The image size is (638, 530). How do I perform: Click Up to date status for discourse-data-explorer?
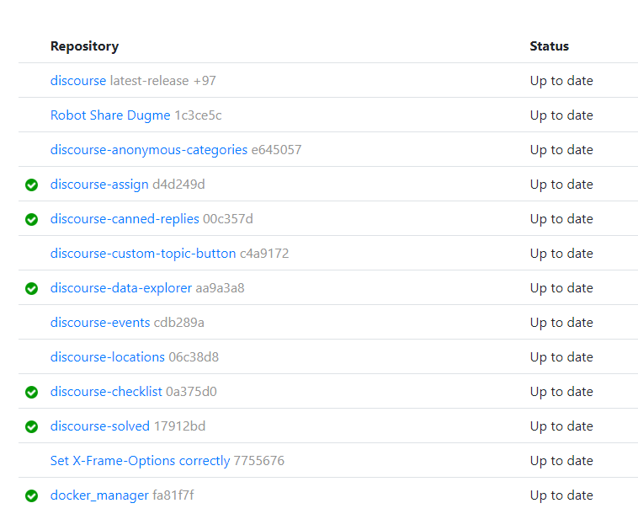[561, 288]
